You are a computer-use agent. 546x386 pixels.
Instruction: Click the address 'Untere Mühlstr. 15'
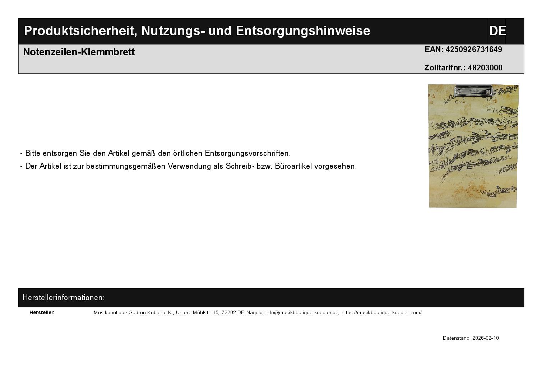coord(197,312)
